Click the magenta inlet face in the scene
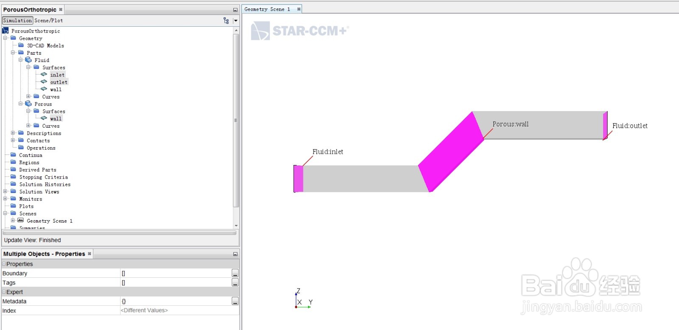The image size is (679, 330). click(x=298, y=179)
